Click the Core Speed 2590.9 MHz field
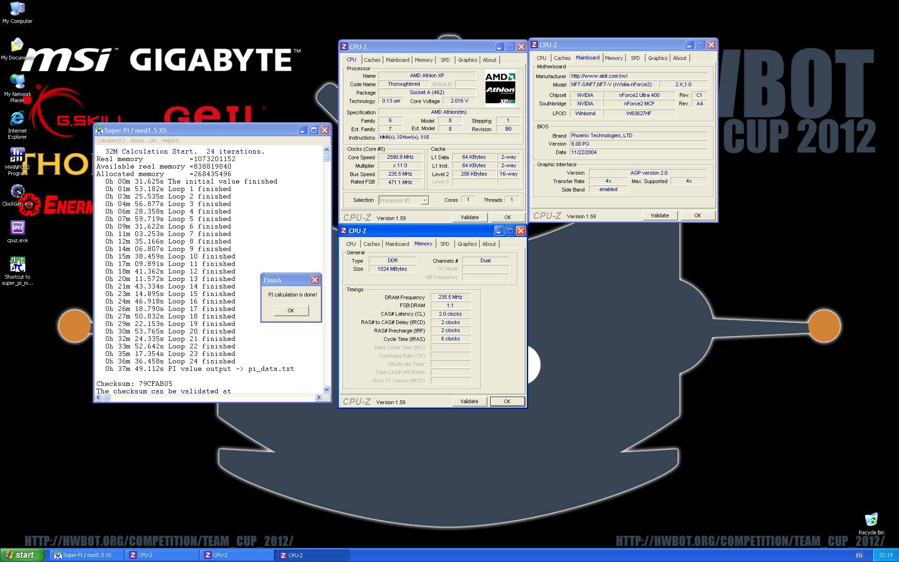The height and width of the screenshot is (562, 899). tap(400, 157)
